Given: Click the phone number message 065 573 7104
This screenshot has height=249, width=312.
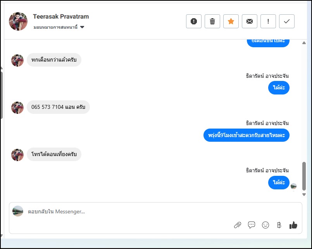Looking at the screenshot, I should 58,107.
